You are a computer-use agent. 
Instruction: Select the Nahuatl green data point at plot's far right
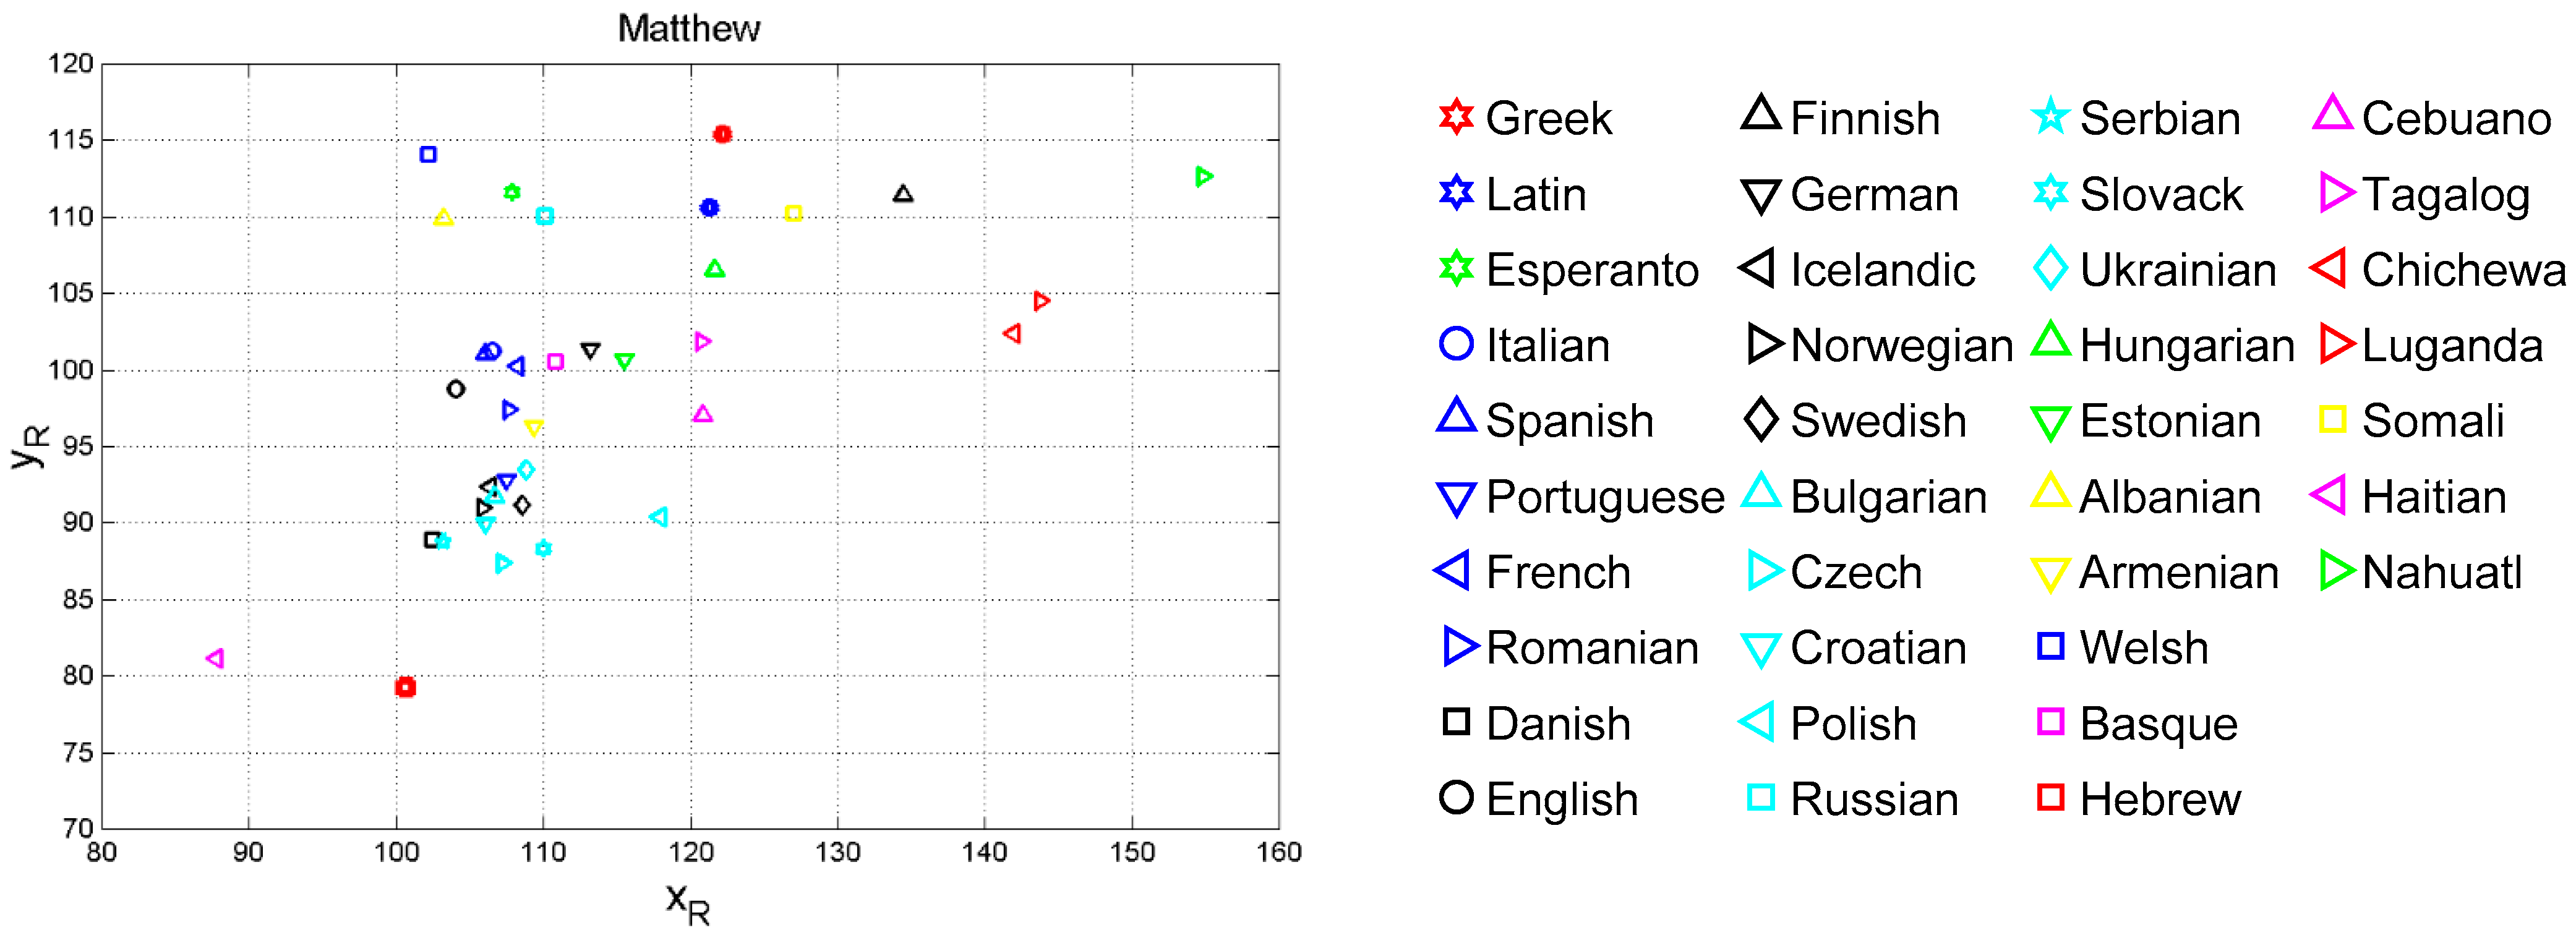1204,177
